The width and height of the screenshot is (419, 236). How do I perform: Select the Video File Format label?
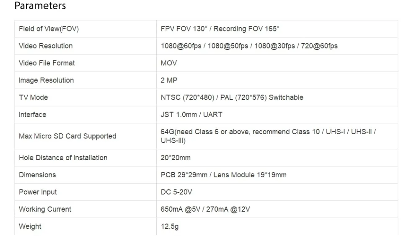point(47,63)
